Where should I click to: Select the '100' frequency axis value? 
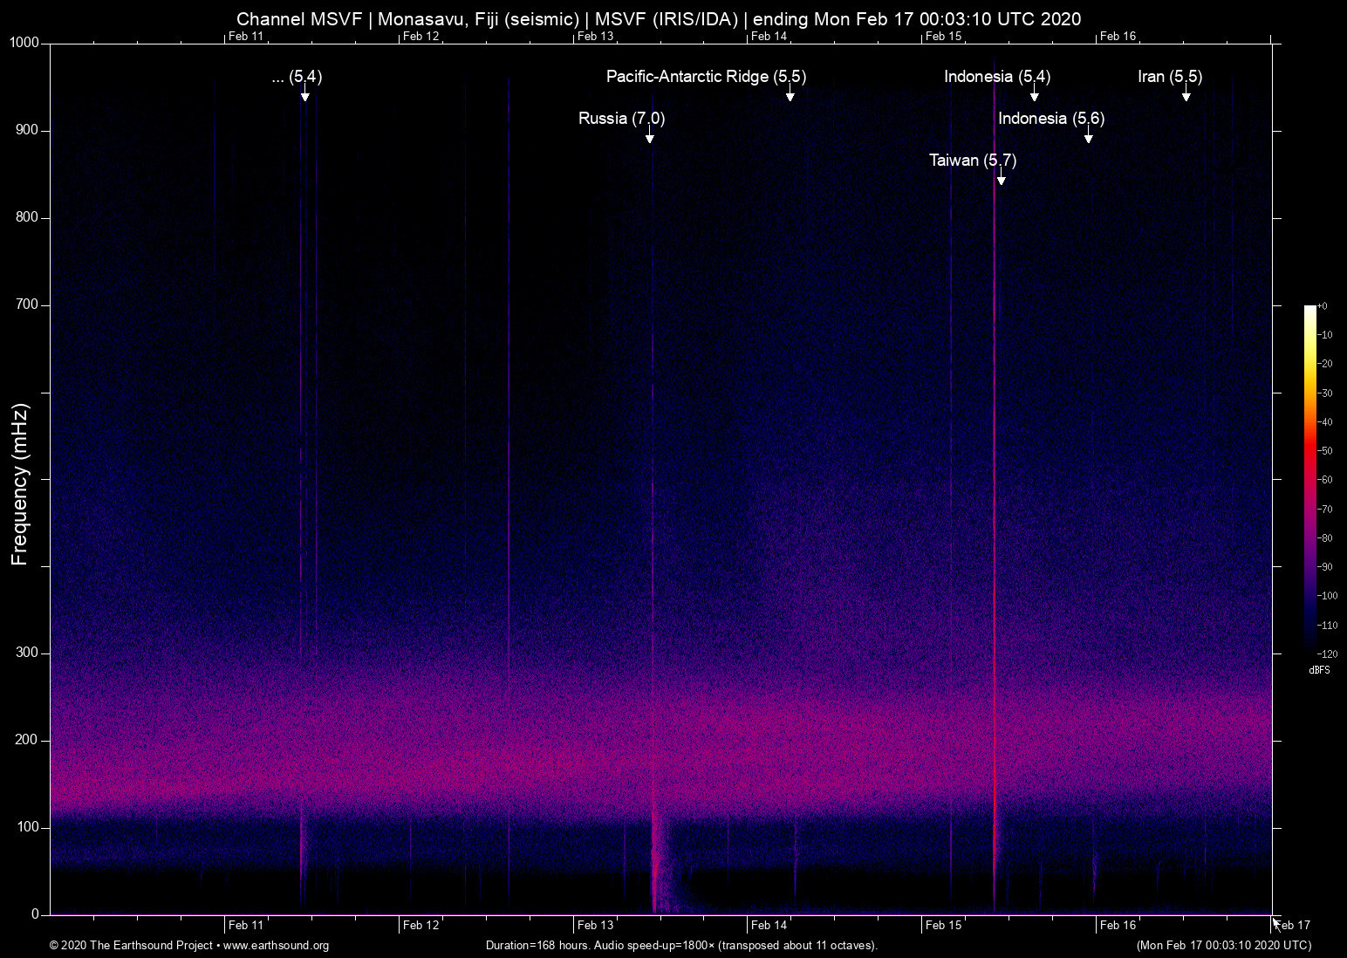[x=28, y=828]
